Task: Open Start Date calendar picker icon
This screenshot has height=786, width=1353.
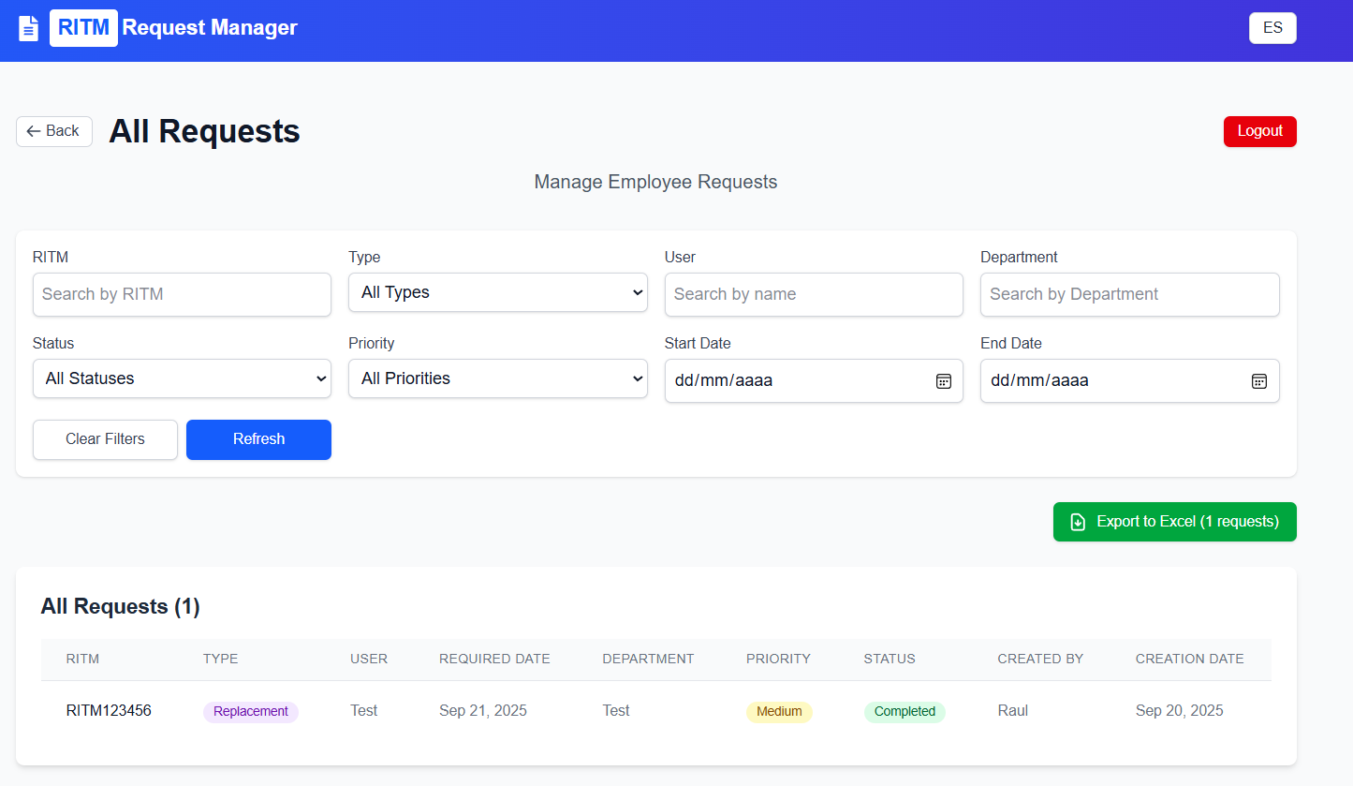Action: pos(944,380)
